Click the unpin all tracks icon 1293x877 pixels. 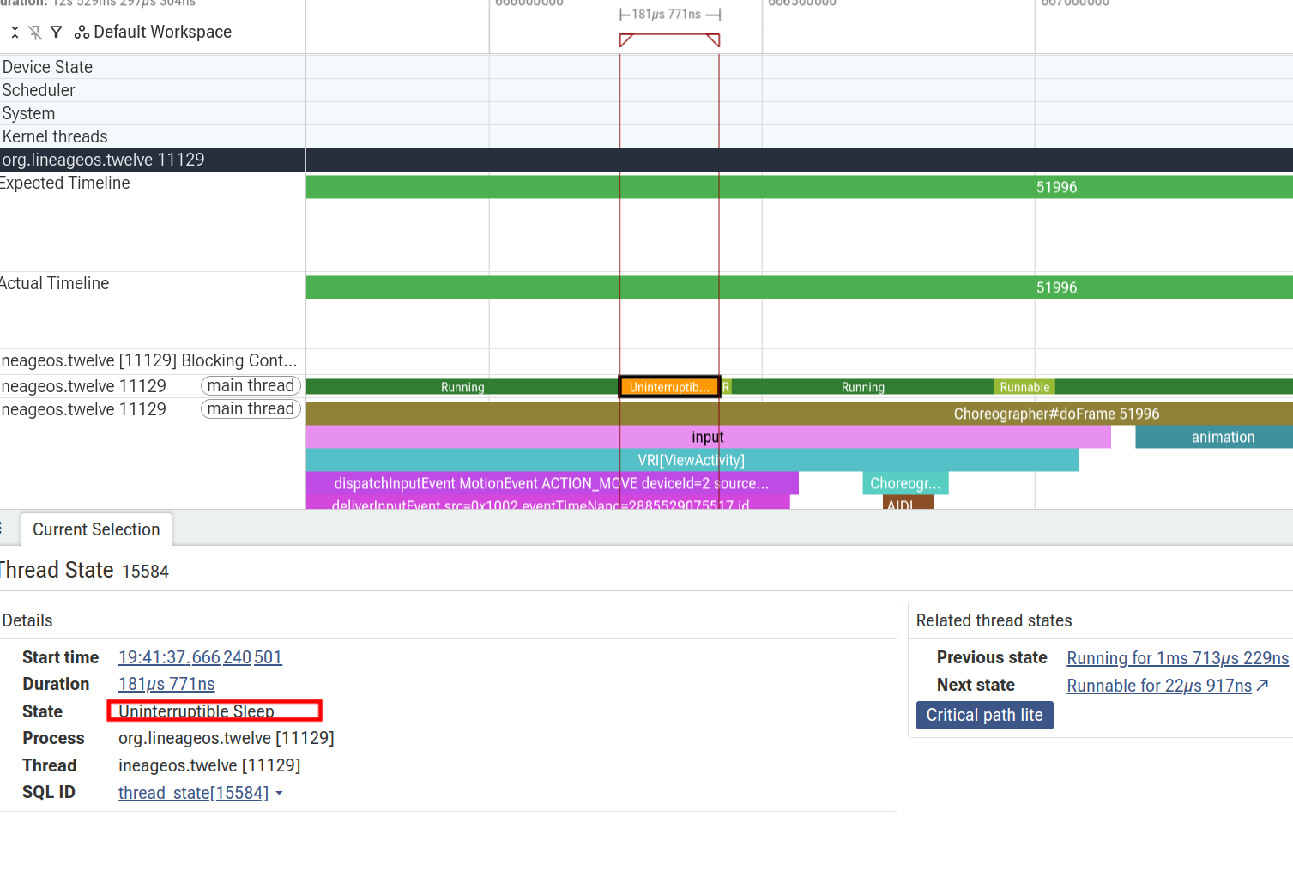[35, 33]
